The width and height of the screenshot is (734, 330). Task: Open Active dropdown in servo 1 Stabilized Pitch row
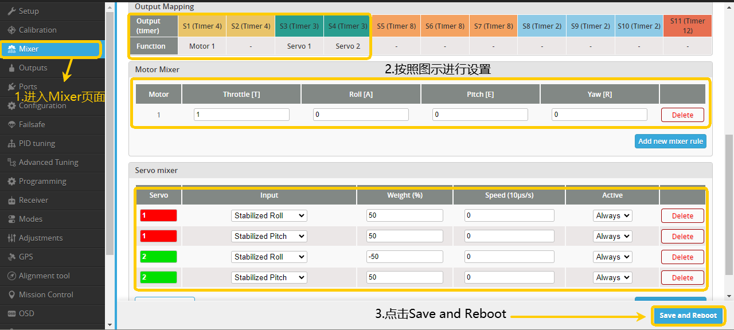pos(612,236)
